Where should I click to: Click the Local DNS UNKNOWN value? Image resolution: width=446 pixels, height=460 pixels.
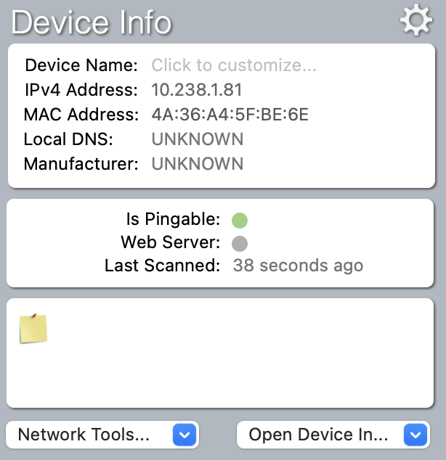pos(197,139)
